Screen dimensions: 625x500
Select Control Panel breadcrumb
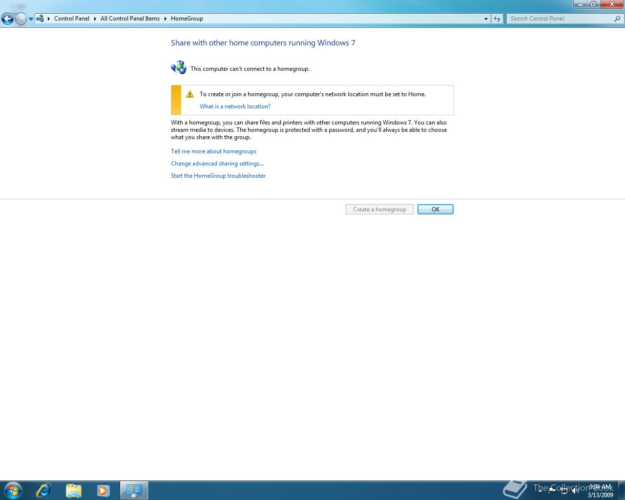click(x=72, y=19)
